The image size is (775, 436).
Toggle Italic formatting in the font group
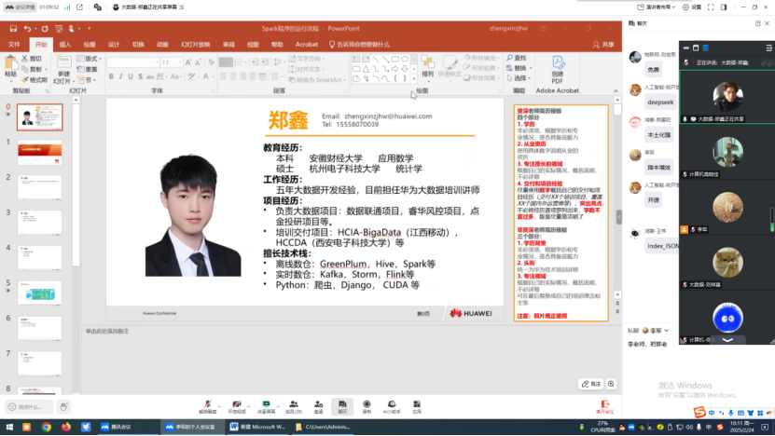point(120,76)
